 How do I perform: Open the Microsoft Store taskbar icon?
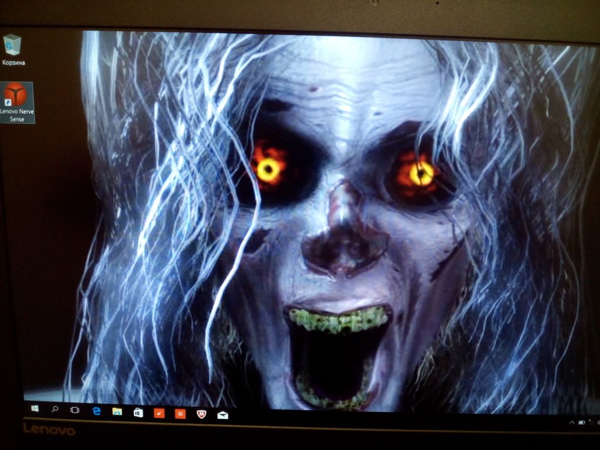point(138,412)
